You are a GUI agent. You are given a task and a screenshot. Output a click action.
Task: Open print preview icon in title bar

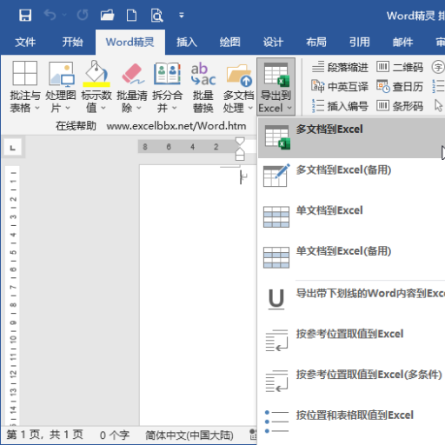pos(156,15)
